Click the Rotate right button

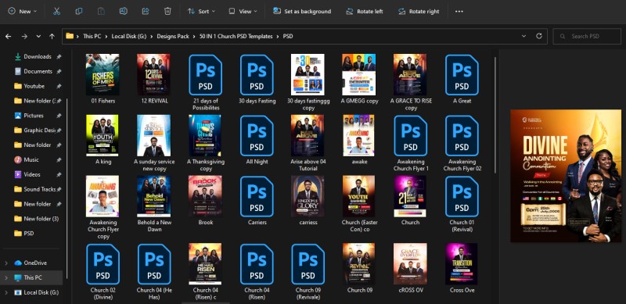coord(419,11)
